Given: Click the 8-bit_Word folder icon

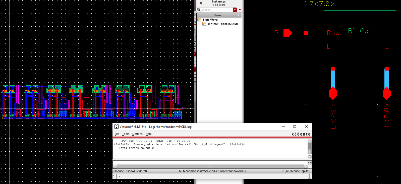Looking at the screenshot, I should point(199,20).
